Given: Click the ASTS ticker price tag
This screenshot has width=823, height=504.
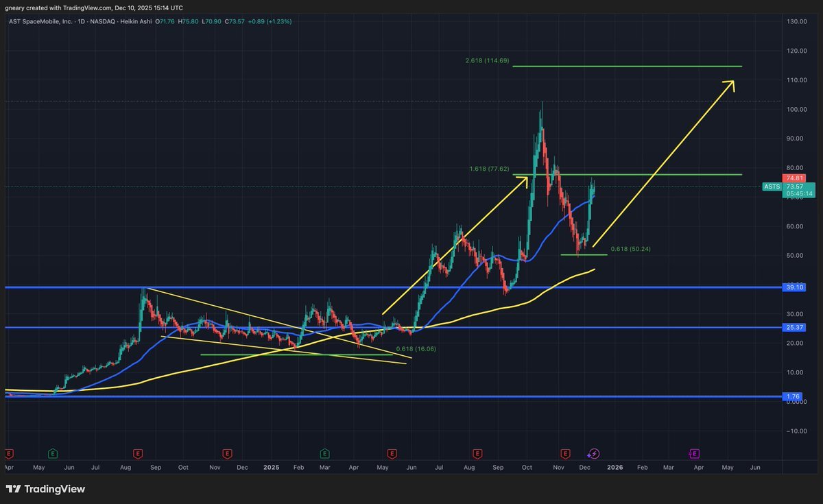Looking at the screenshot, I should tap(772, 187).
